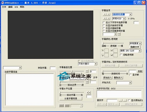Viewport: 147px width, 112px height.
Task: Click the OCR result text box
Action: click(x=119, y=94)
